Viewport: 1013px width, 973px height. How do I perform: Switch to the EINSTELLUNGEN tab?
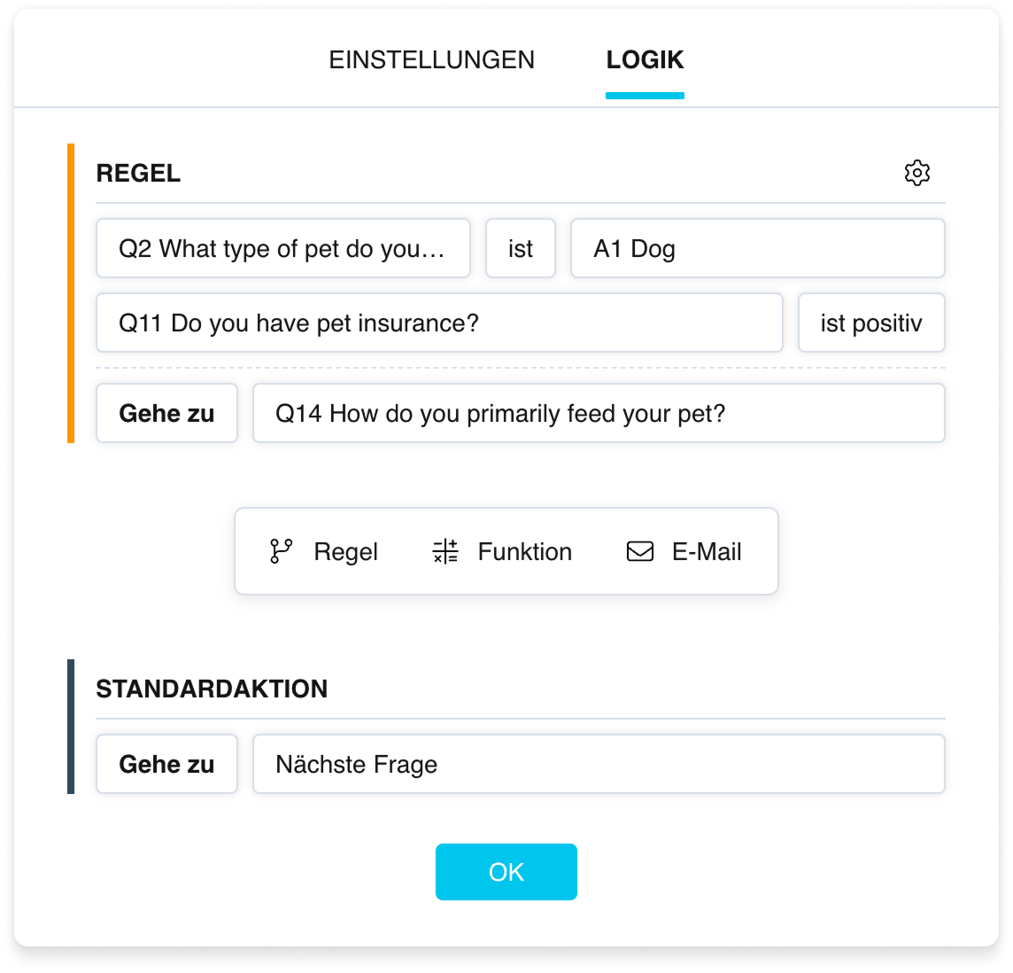coord(431,59)
